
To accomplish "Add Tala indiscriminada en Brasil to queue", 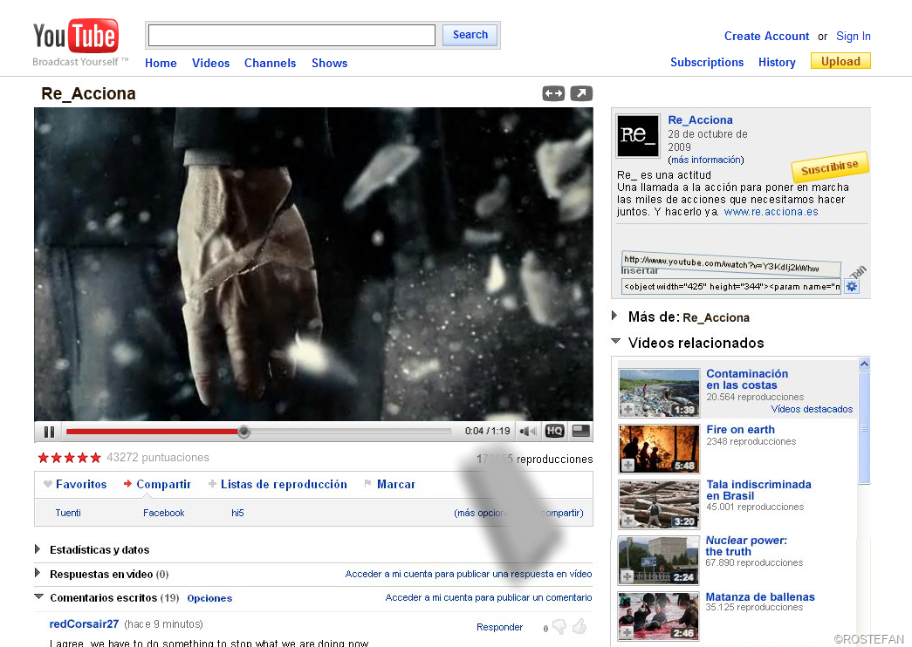I will pyautogui.click(x=628, y=521).
